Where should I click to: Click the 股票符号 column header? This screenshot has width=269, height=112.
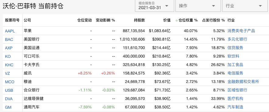12,20
